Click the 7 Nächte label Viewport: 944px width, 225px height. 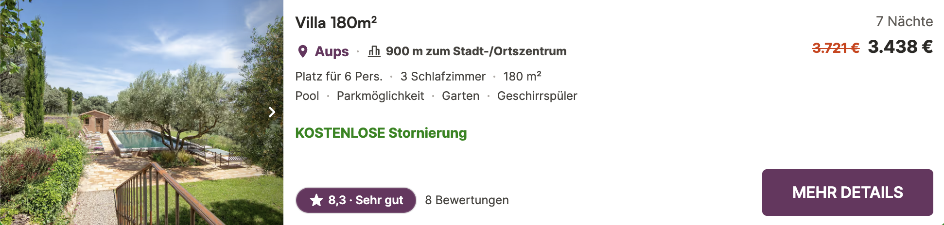point(904,21)
